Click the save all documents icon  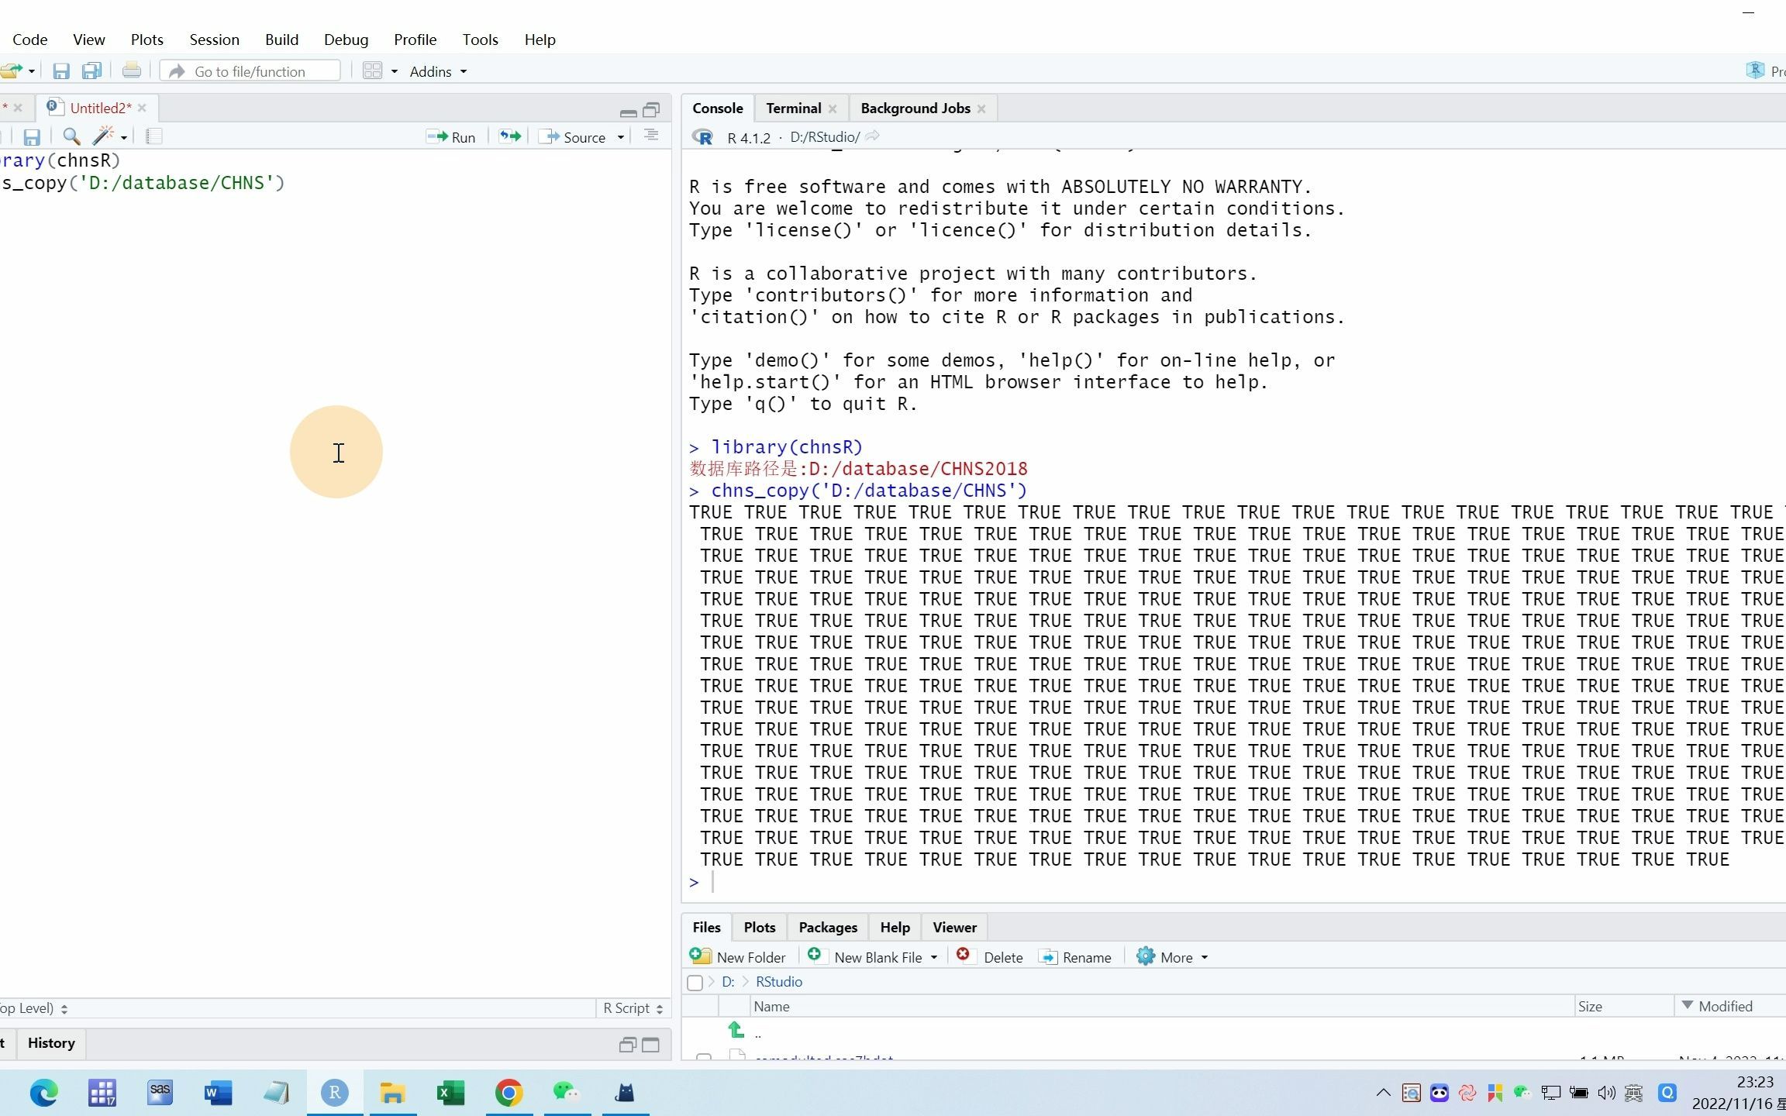[x=91, y=71]
